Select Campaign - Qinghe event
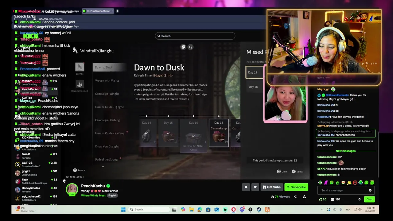 click(x=107, y=94)
